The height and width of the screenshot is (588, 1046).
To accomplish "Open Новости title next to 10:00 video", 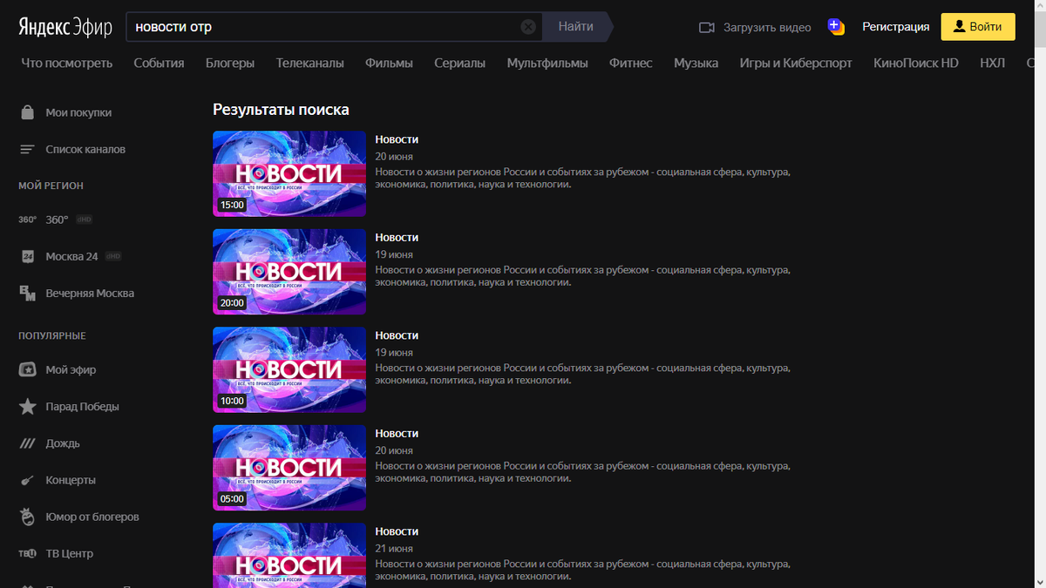I will click(x=397, y=335).
